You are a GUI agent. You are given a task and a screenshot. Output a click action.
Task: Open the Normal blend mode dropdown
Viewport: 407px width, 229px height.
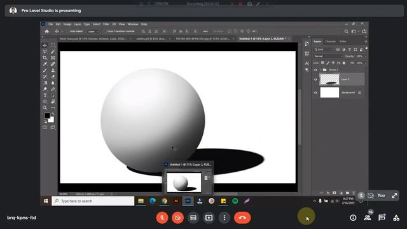[x=328, y=56]
